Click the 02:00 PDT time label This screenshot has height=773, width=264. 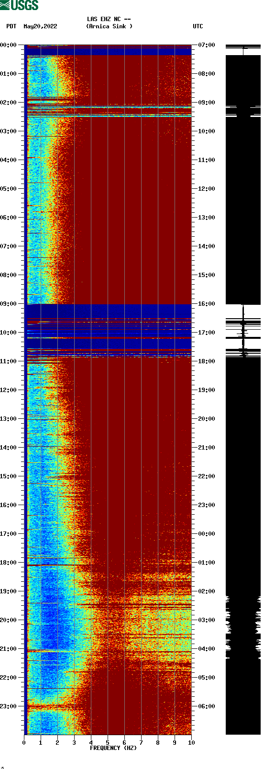click(8, 103)
